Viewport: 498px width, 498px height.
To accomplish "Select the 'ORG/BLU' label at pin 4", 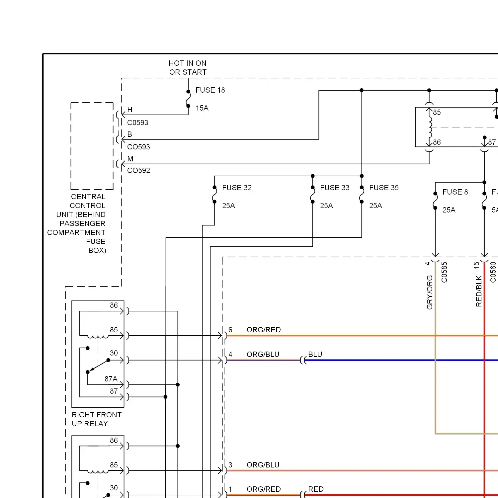I will tap(263, 355).
